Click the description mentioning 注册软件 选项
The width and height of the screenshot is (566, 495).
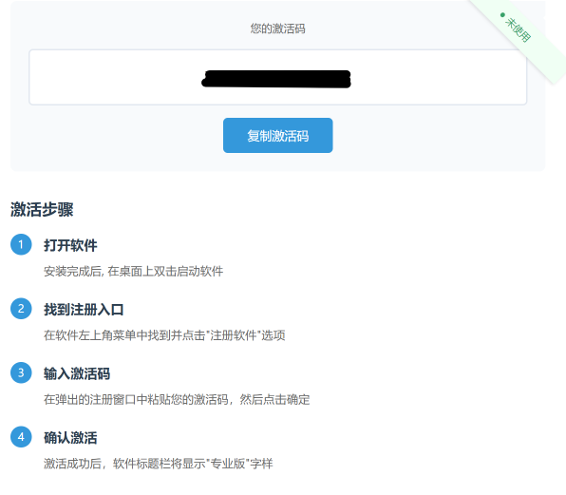click(164, 335)
